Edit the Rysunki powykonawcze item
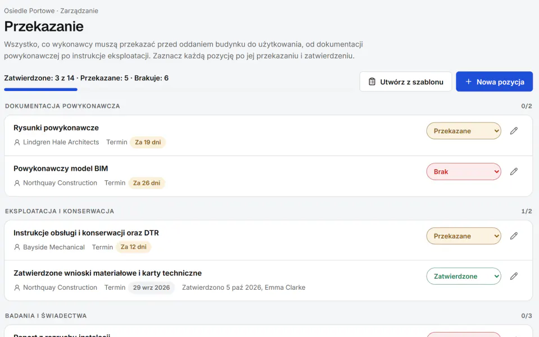Screen dimensions: 539x337 coord(514,131)
